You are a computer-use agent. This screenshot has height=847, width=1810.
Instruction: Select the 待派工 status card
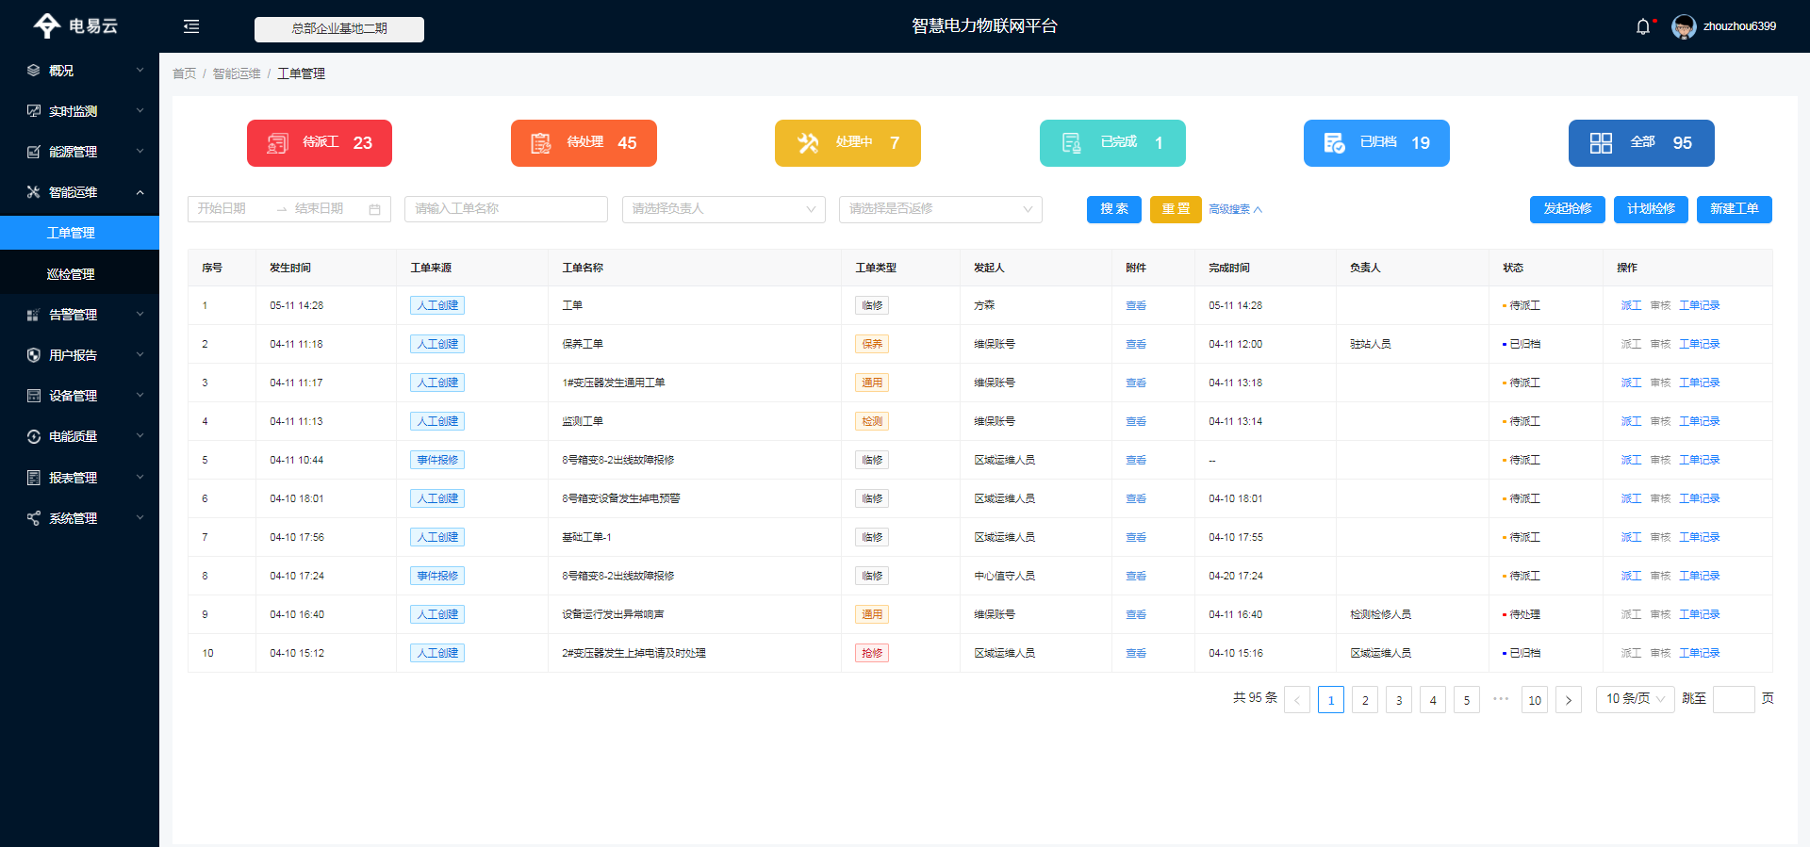320,143
